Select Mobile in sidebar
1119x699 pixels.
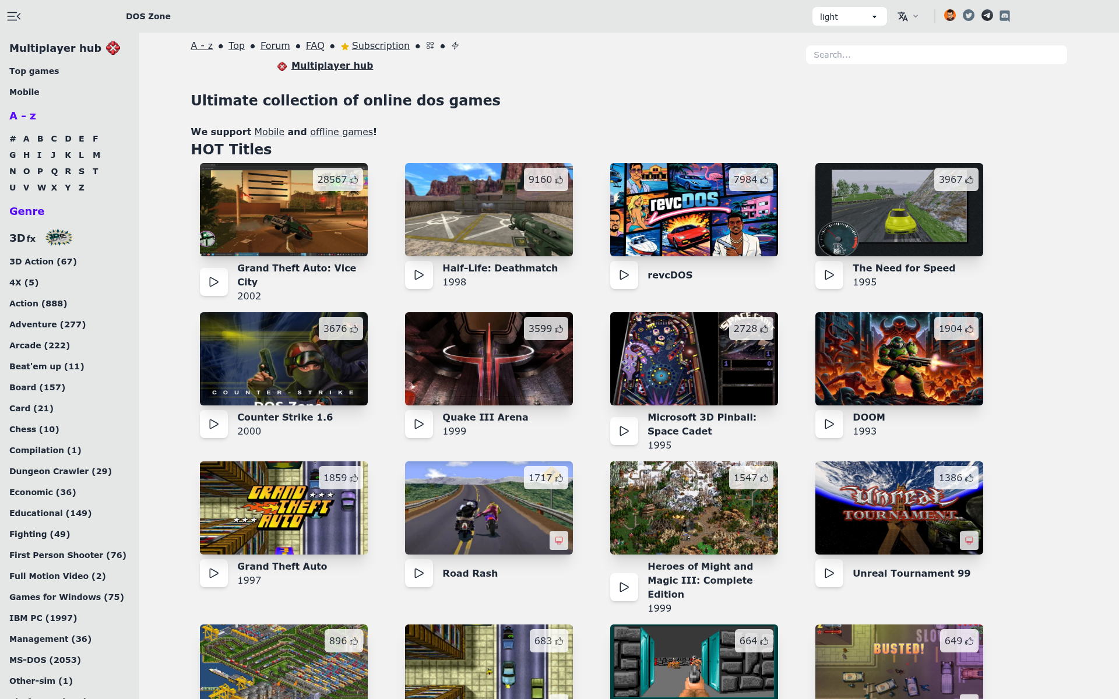pos(24,92)
